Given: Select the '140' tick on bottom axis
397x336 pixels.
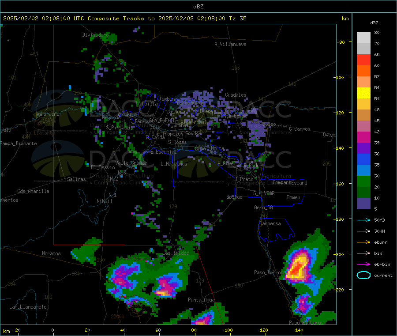Looking at the screenshot, I should (299, 330).
